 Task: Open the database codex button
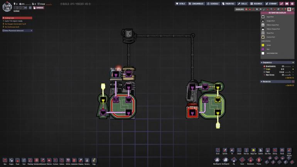[x=287, y=3]
